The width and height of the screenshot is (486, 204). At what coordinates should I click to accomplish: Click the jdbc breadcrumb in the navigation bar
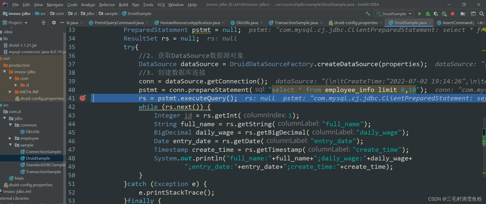point(88,14)
